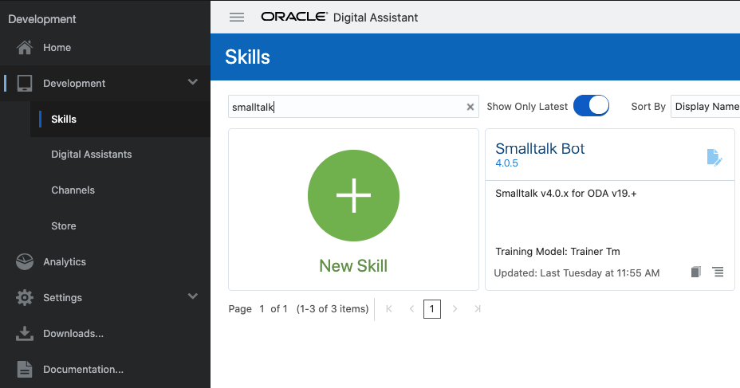Click the New Skill label
Image resolution: width=740 pixels, height=388 pixels.
point(353,265)
